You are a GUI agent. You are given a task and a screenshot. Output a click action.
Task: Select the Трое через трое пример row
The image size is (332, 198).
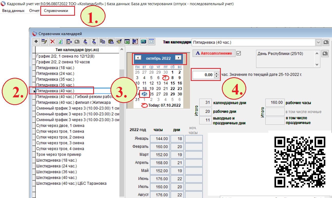(x=77, y=154)
